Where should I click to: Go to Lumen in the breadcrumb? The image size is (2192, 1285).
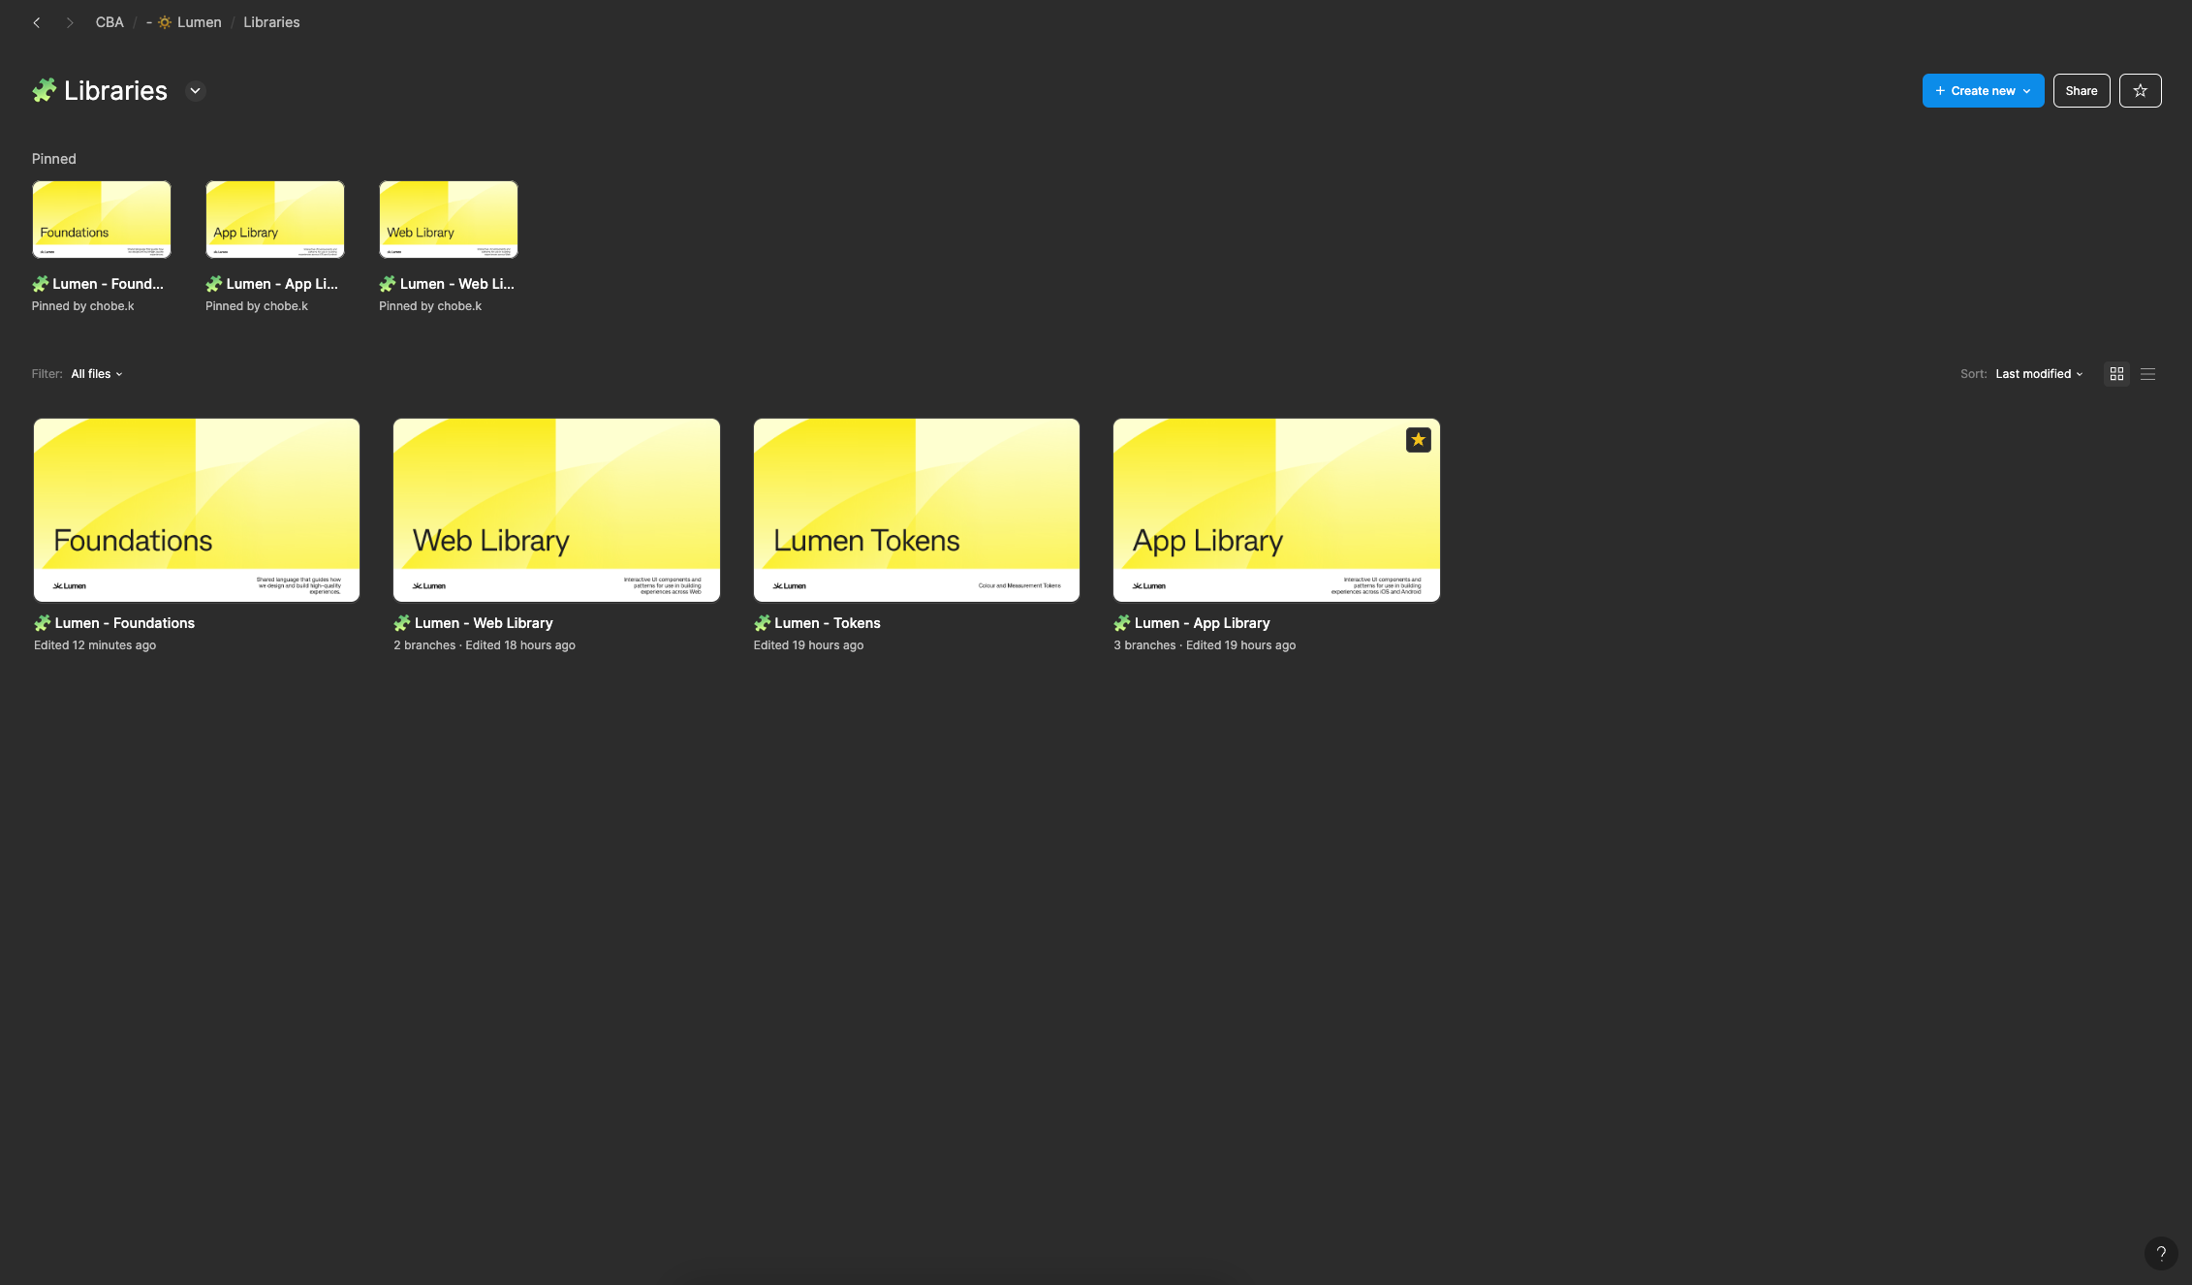(x=199, y=22)
